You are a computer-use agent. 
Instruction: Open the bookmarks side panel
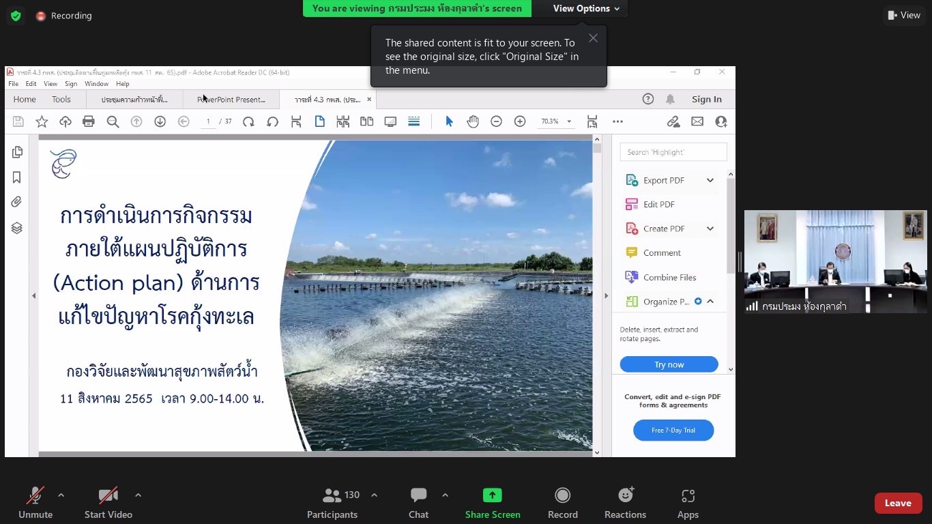[17, 177]
